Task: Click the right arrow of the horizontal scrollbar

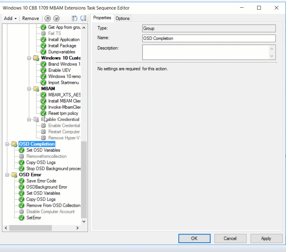Action: [x=78, y=228]
